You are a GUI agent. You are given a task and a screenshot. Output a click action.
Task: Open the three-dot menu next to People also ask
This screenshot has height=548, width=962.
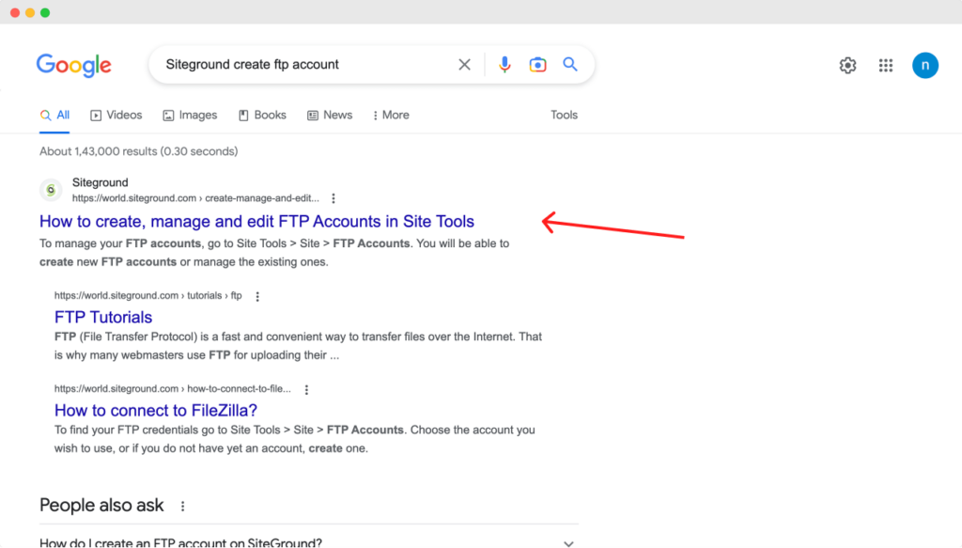click(182, 506)
